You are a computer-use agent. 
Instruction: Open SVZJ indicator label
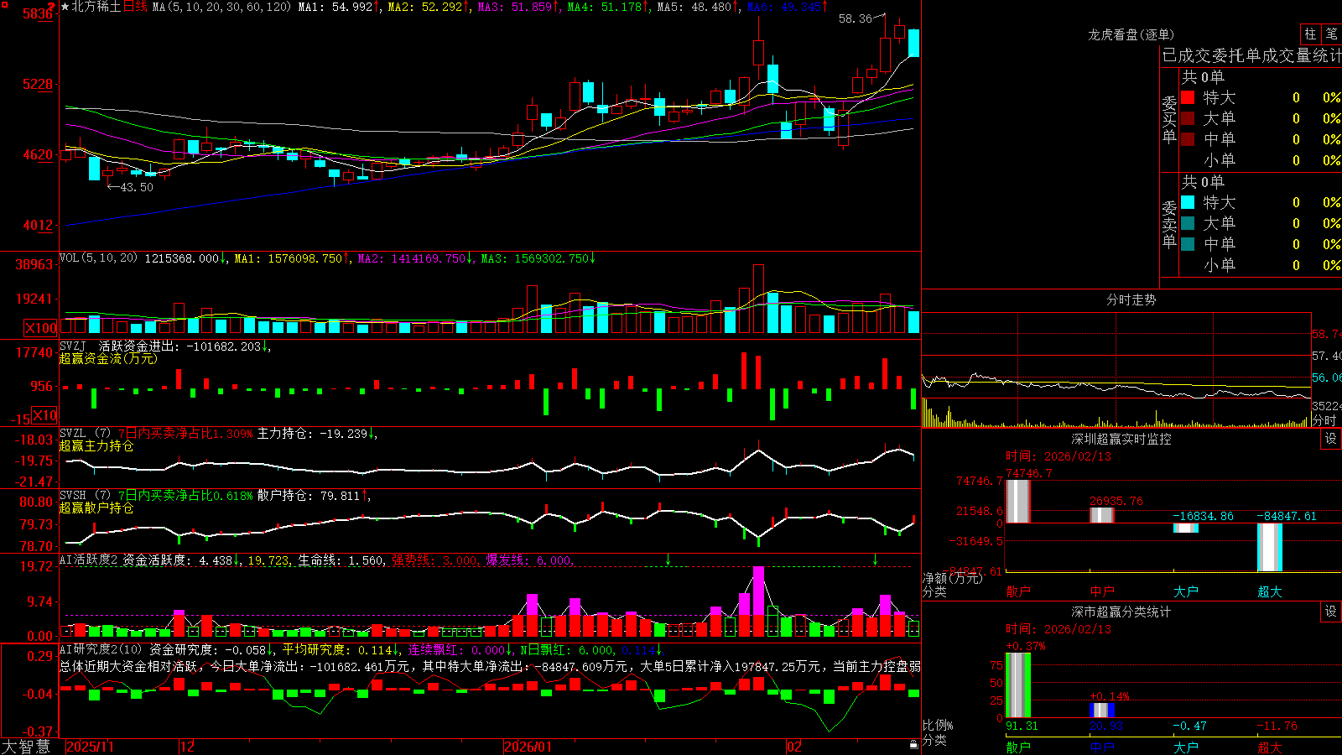[x=73, y=346]
